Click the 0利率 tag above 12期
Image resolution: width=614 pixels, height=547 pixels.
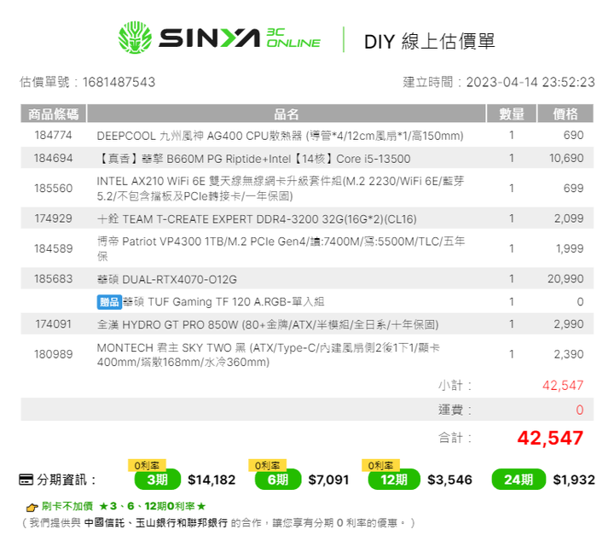380,465
